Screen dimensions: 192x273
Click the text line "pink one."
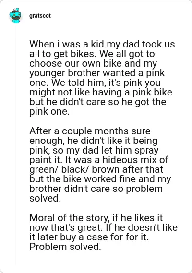point(49,111)
